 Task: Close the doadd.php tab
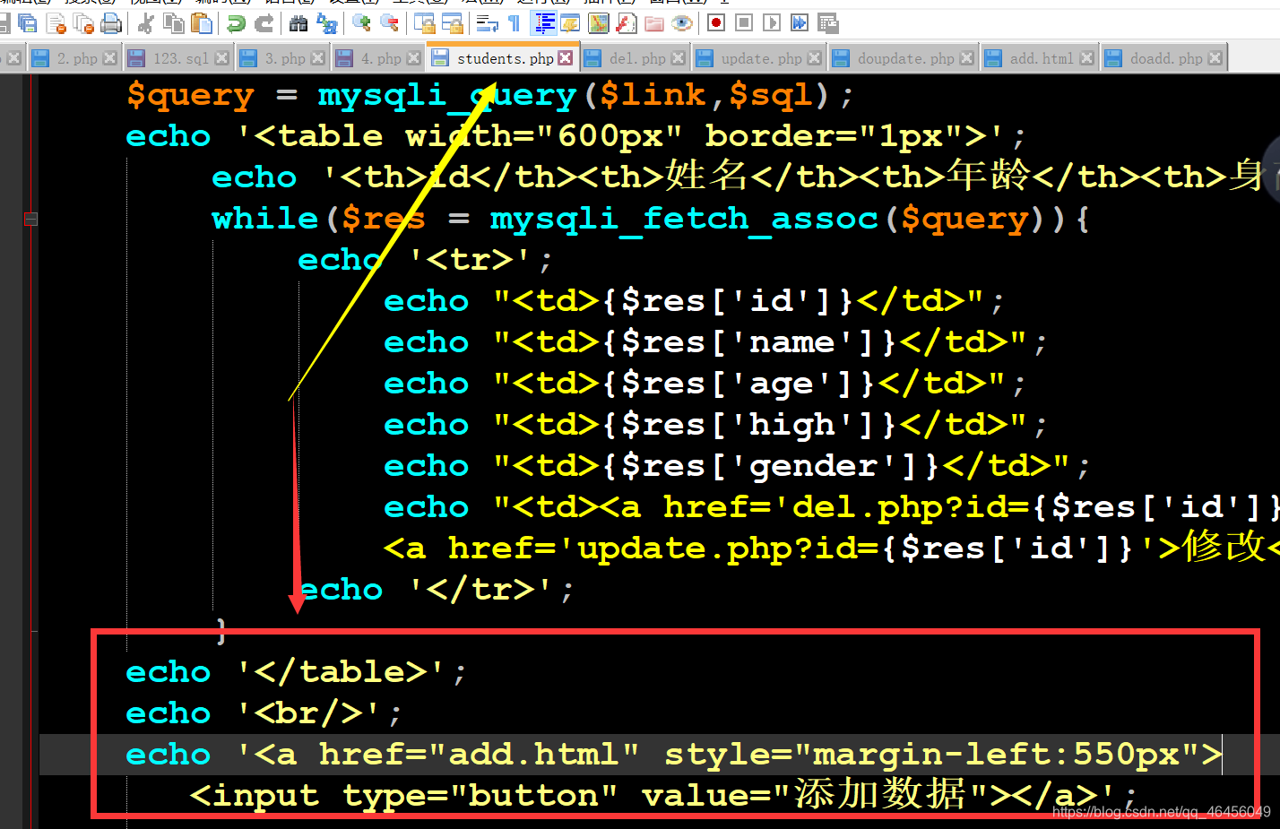pyautogui.click(x=1215, y=58)
